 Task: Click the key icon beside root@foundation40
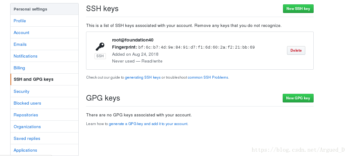100,47
